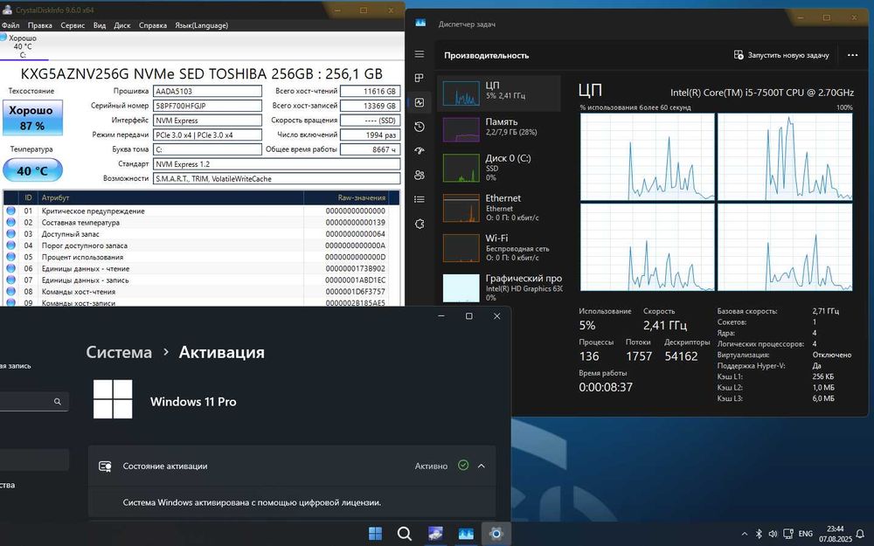Select the Wi-Fi performance item
874x546 pixels.
pos(499,247)
